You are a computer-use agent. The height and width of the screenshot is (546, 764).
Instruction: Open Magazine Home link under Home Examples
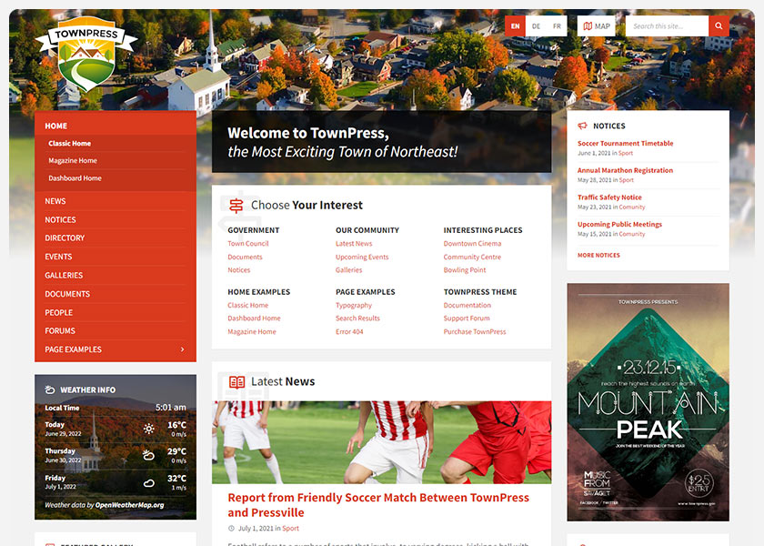tap(251, 331)
